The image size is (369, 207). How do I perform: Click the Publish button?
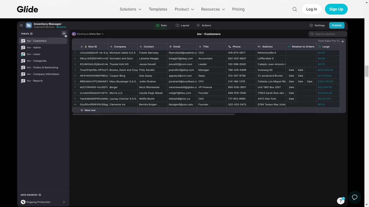point(337,25)
